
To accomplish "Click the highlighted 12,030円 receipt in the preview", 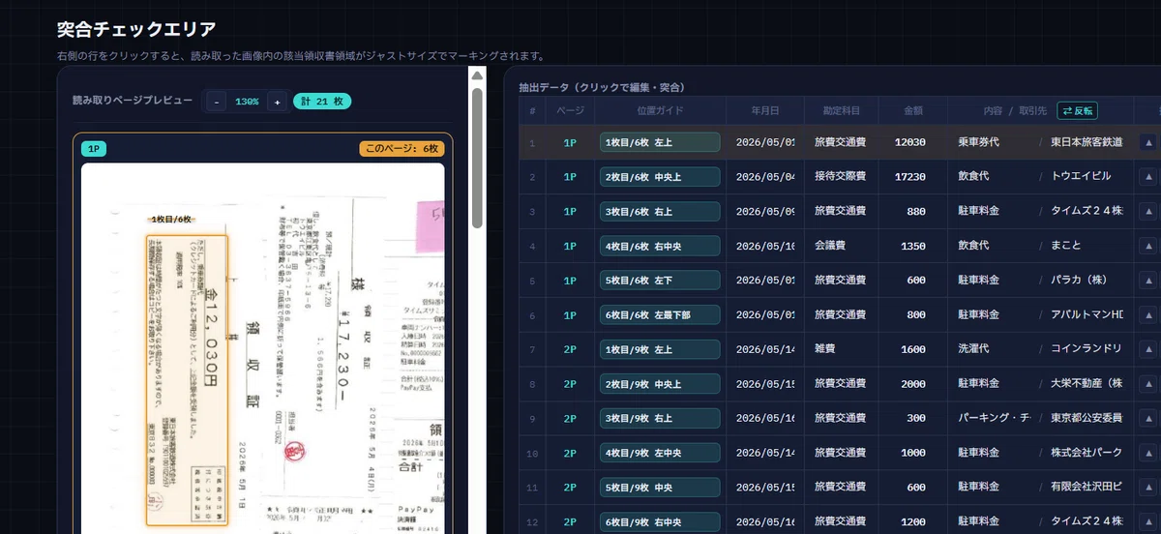I will pyautogui.click(x=187, y=380).
